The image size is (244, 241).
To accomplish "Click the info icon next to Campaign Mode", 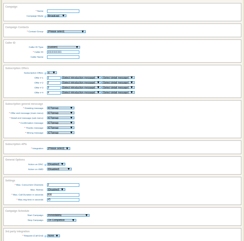I will click(45, 16).
